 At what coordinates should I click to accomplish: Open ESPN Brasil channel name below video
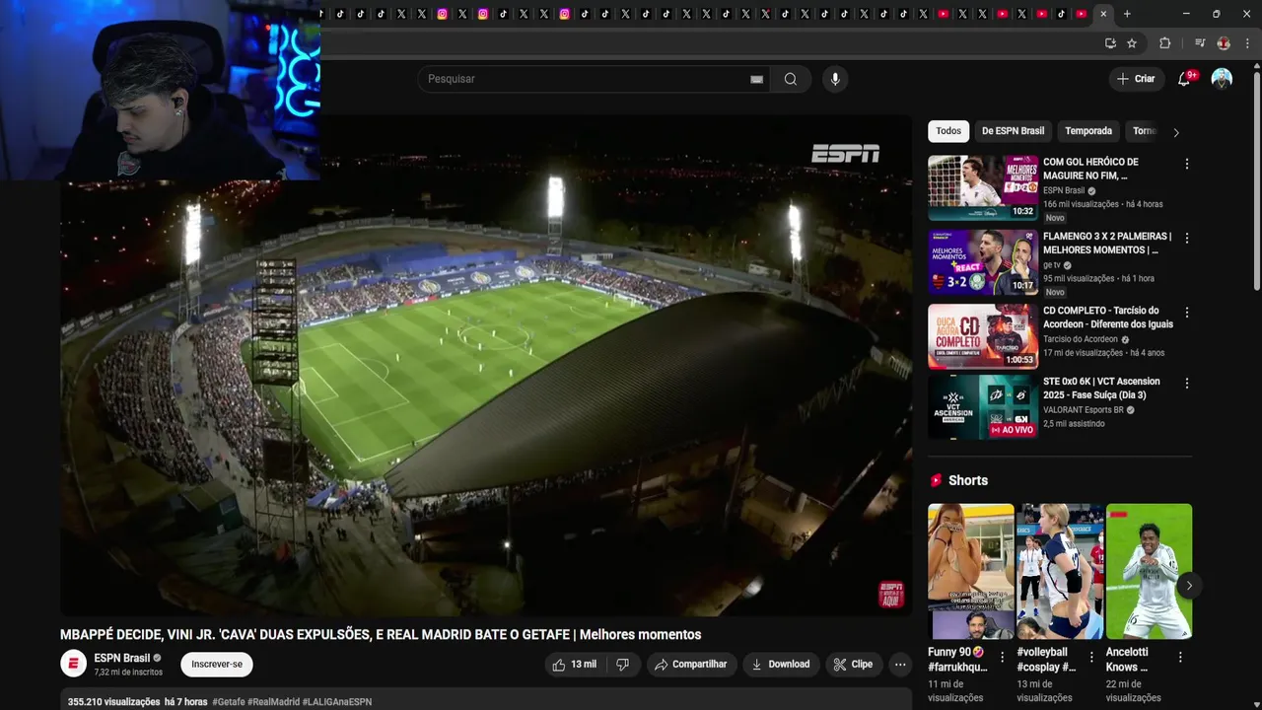pyautogui.click(x=122, y=658)
